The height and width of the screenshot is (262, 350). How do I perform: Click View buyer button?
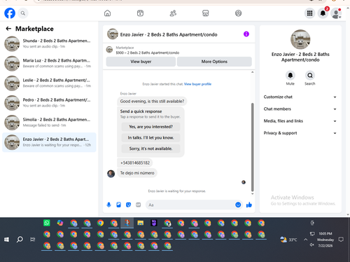point(141,62)
